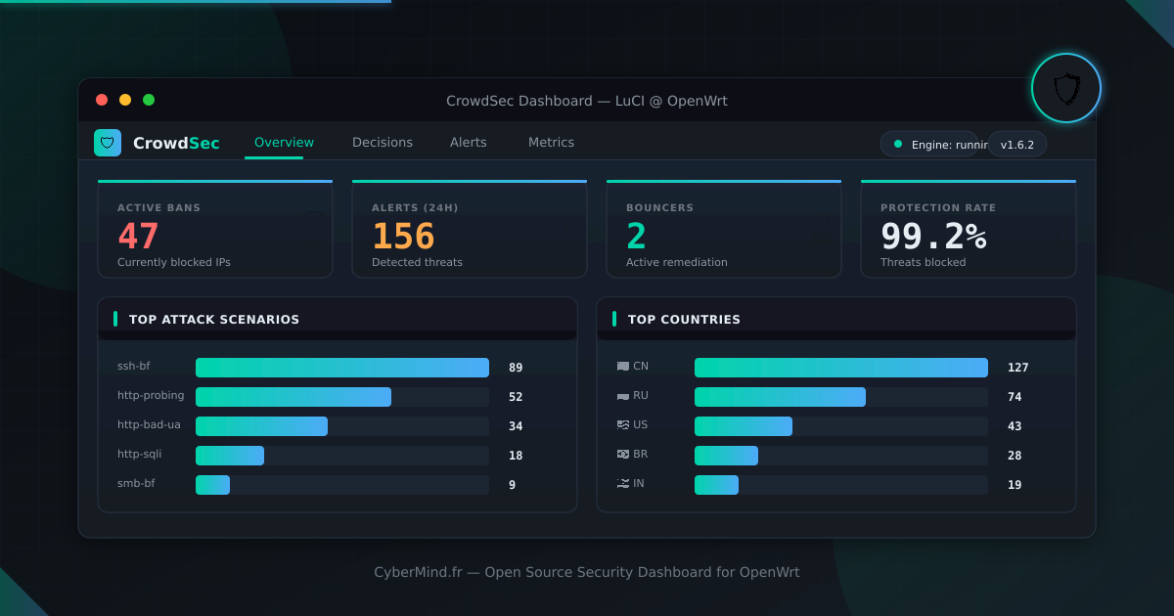Click the CrowdSec shield logo icon

pos(107,142)
